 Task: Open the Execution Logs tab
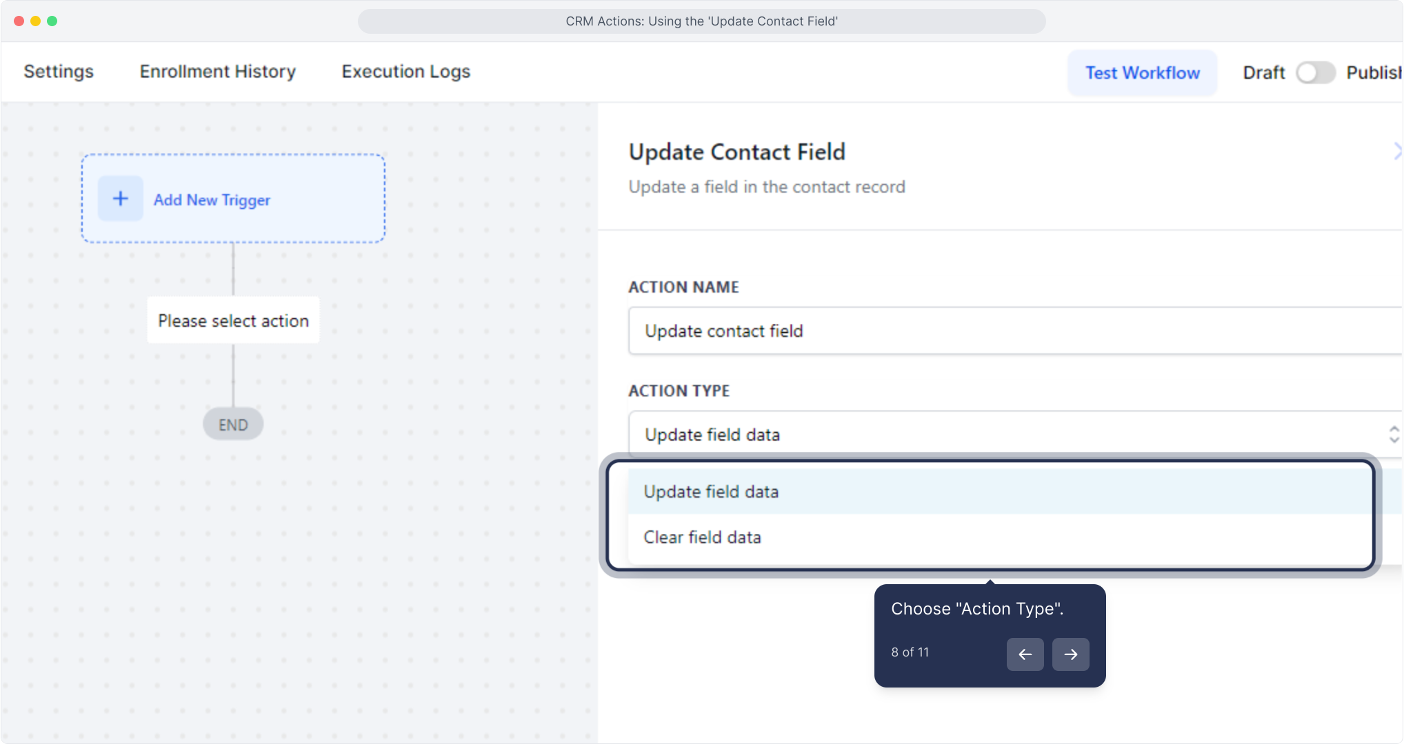(x=406, y=72)
